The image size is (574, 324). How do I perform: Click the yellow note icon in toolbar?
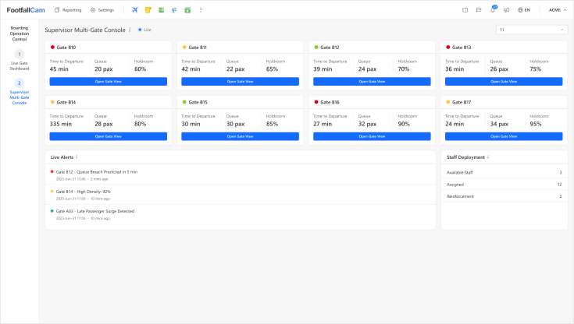[148, 10]
